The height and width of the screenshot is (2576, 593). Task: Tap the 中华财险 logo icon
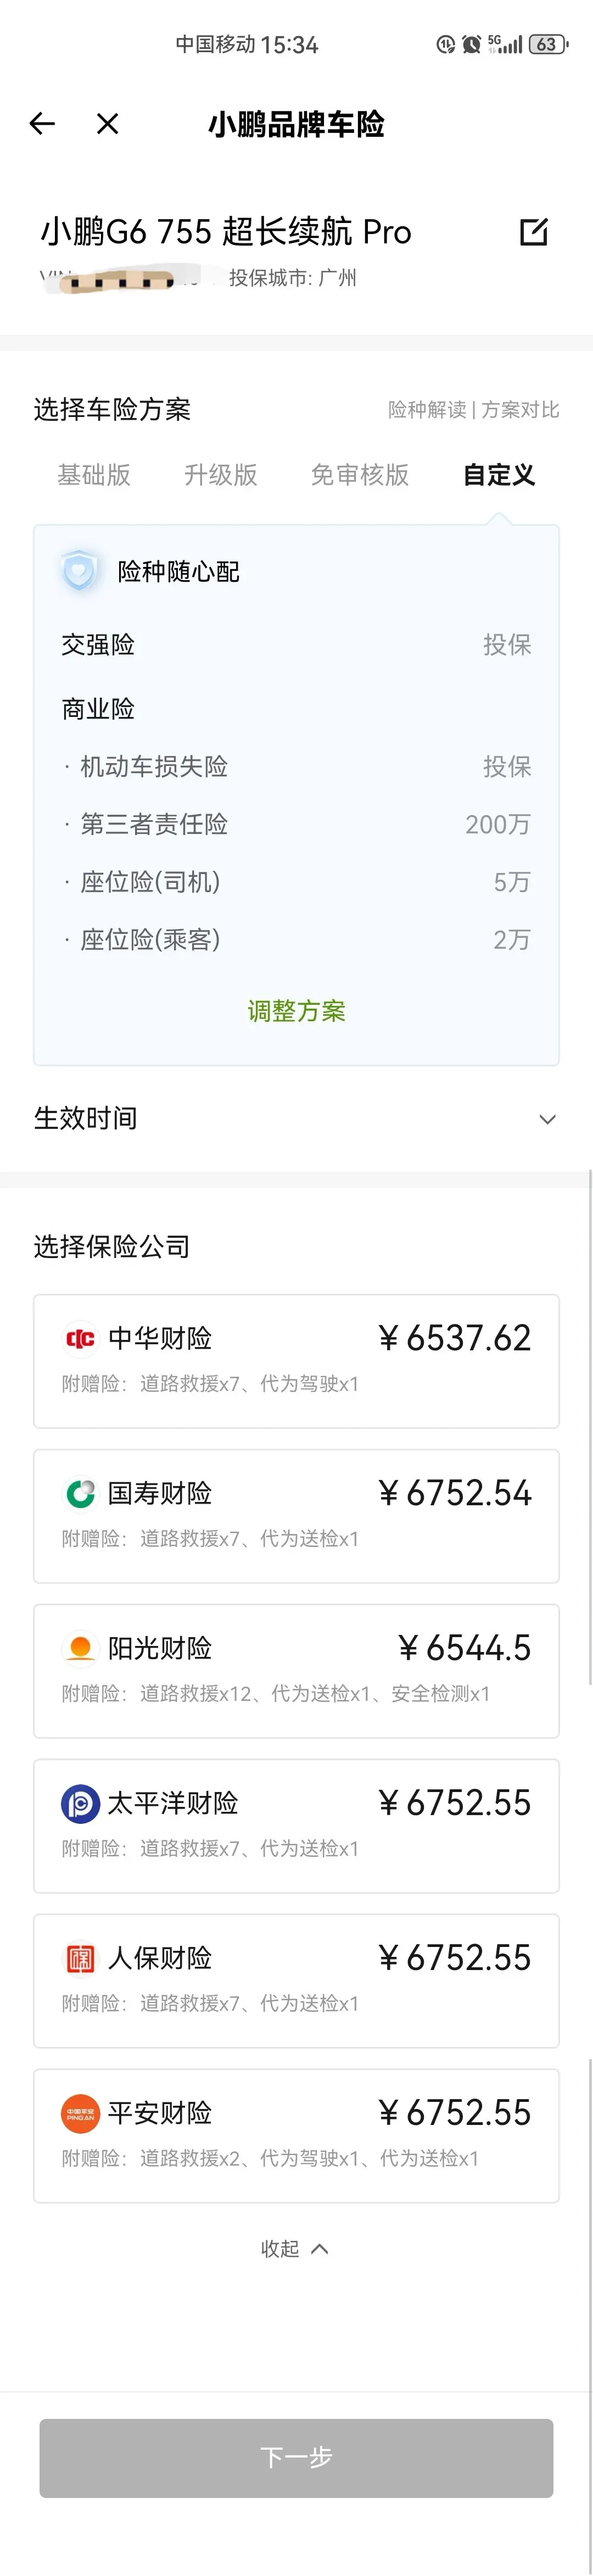coord(80,1338)
